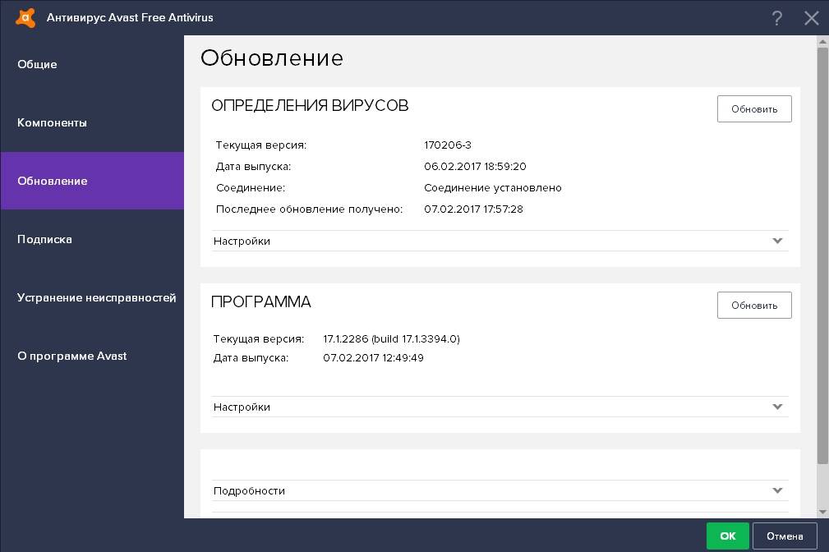Click the Соединение: label
Viewport: 829px width, 552px height.
pos(250,188)
